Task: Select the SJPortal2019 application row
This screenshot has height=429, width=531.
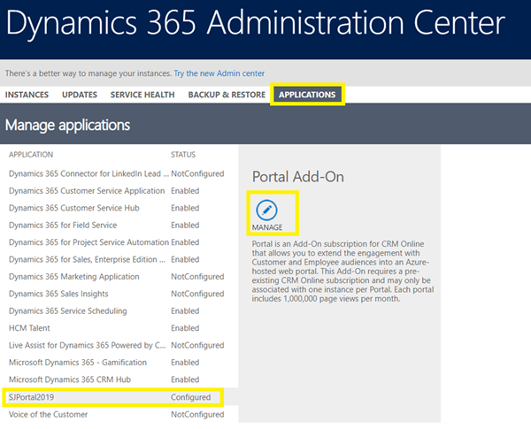Action: point(36,397)
